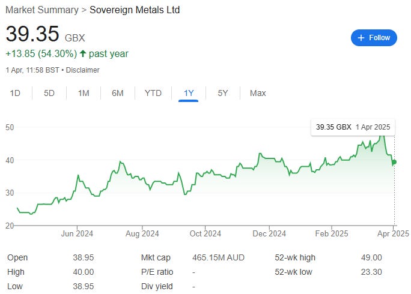This screenshot has height=294, width=411.
Task: Select the 1M time range tab
Action: click(84, 93)
